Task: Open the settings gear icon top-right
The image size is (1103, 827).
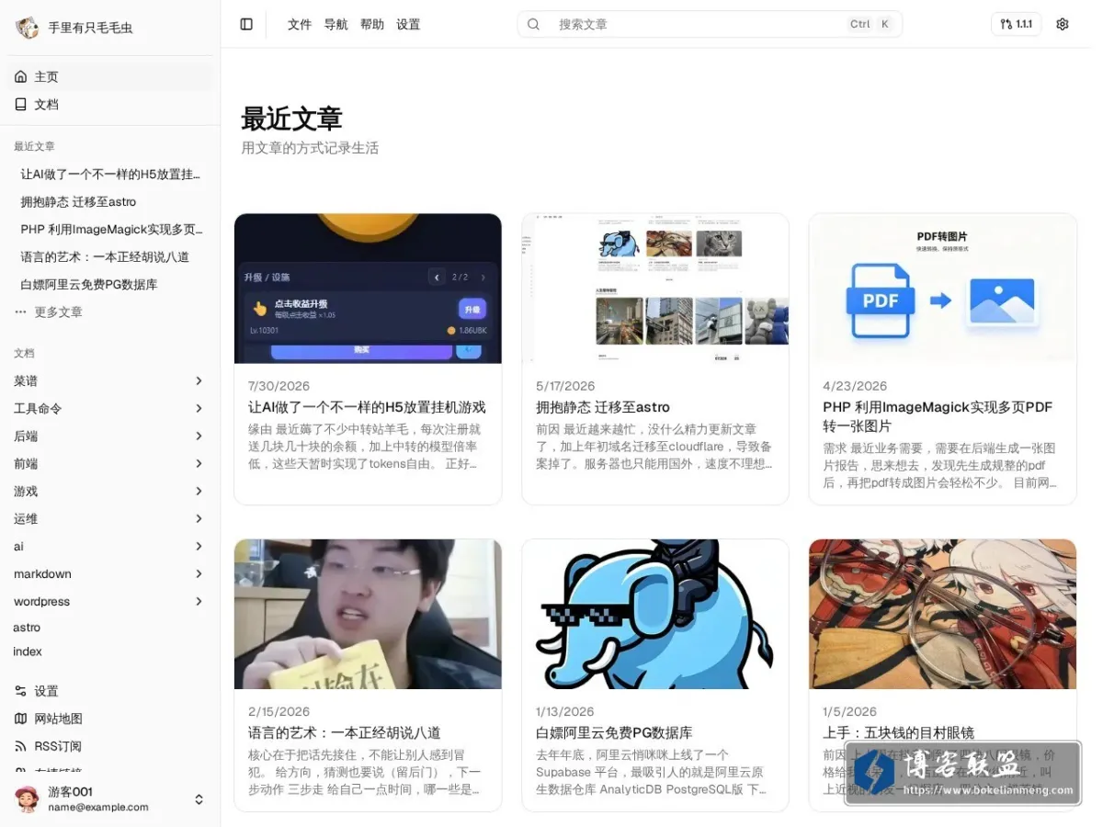Action: (x=1063, y=25)
